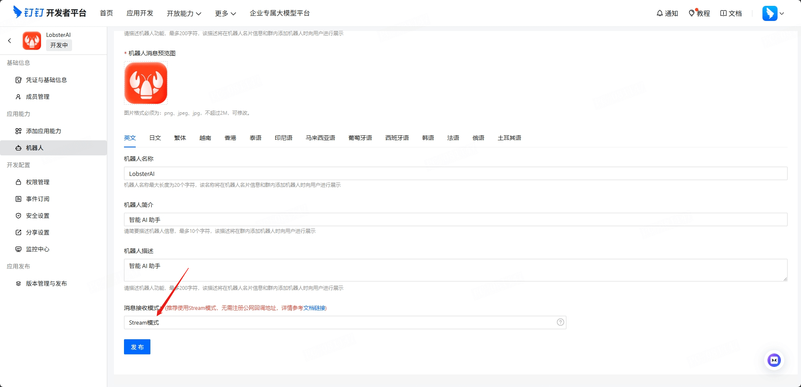This screenshot has width=801, height=387.
Task: Open the 文档 documentation icon
Action: click(x=731, y=13)
